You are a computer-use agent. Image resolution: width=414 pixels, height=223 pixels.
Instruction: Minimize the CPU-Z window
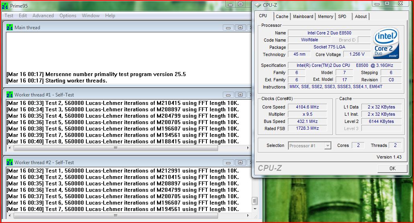pyautogui.click(x=377, y=4)
